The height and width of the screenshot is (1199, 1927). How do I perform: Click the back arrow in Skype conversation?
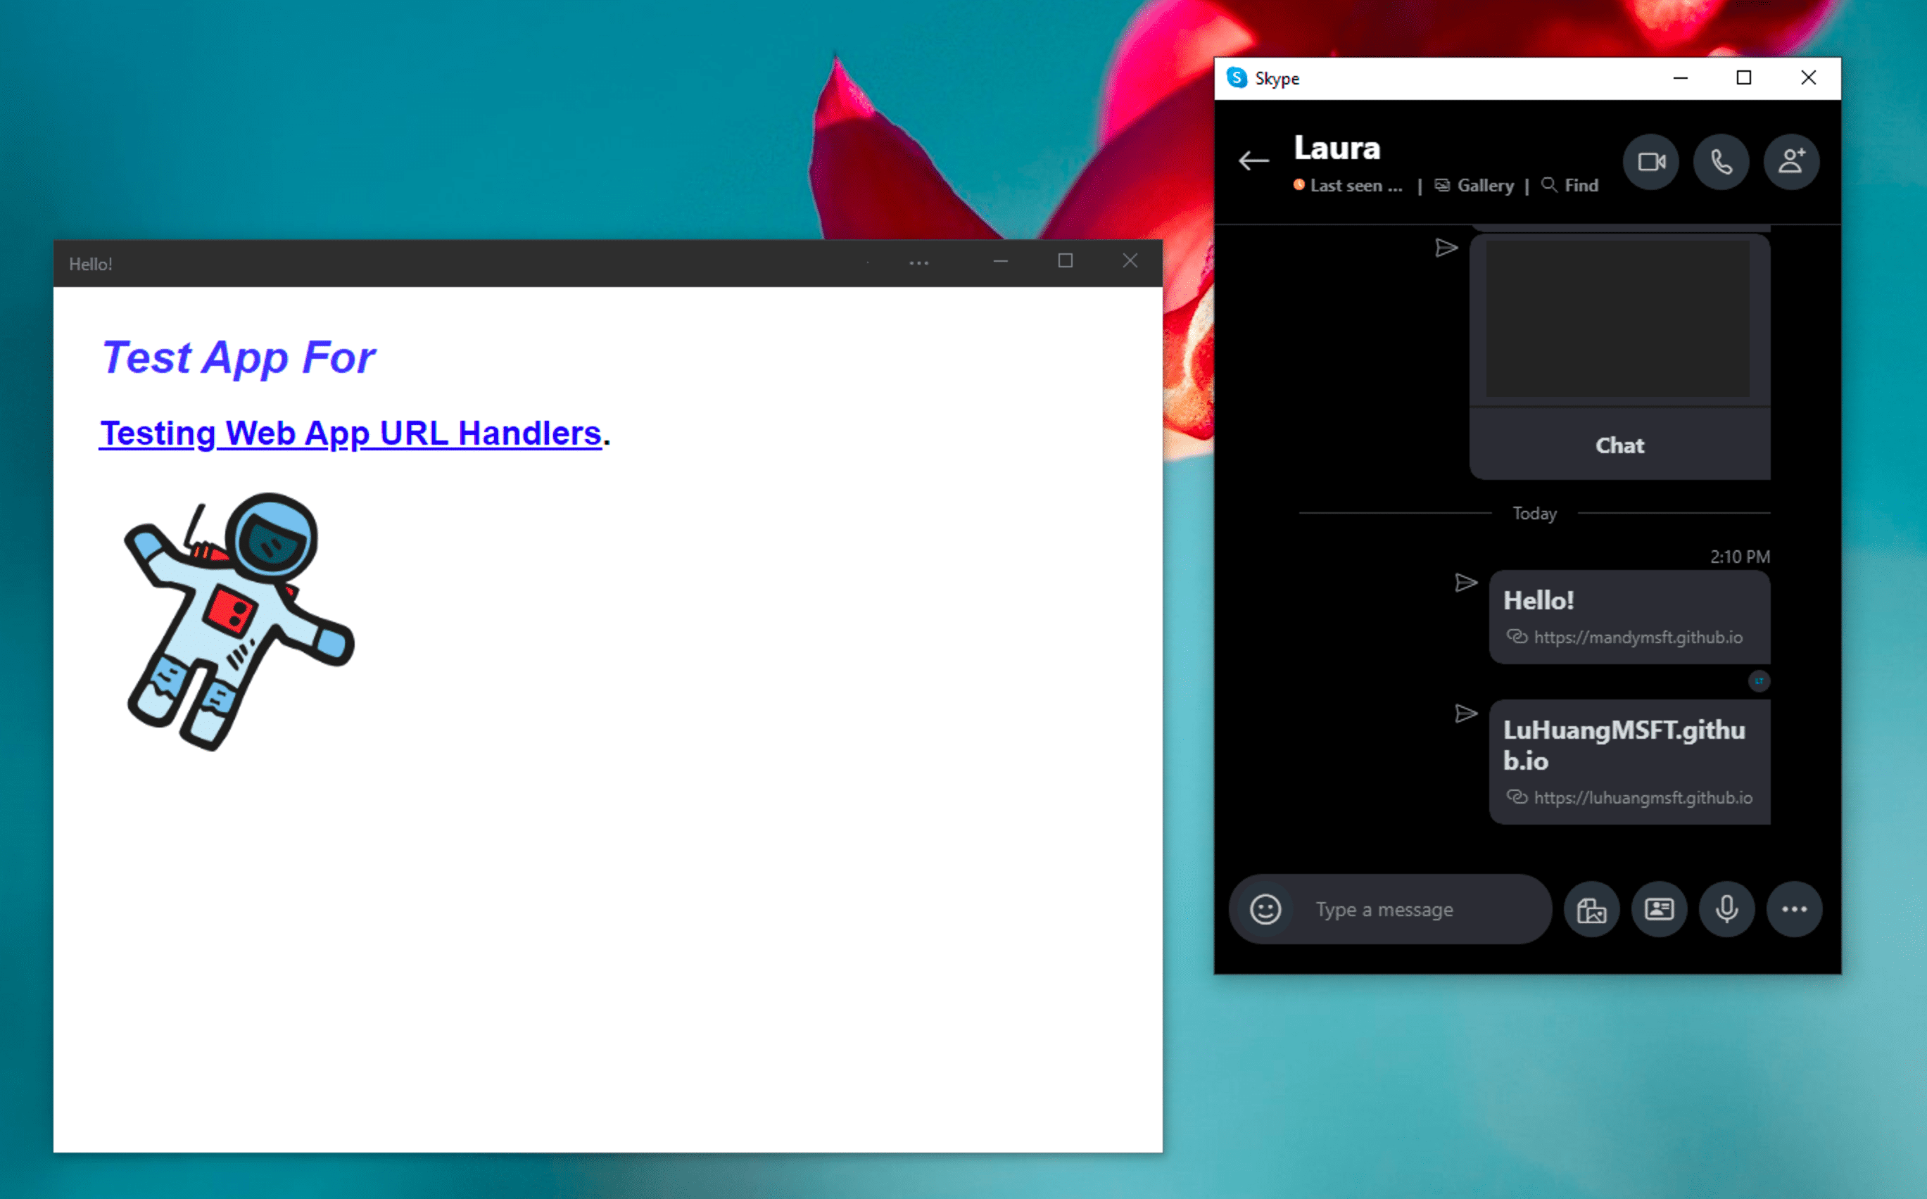(x=1251, y=160)
